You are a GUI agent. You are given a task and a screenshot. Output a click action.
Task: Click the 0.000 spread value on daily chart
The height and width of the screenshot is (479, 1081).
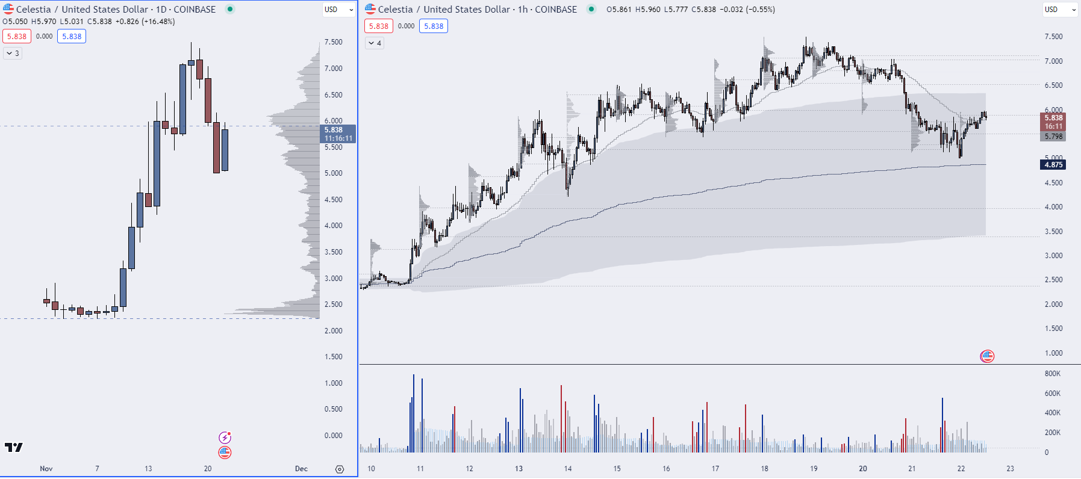(x=44, y=36)
